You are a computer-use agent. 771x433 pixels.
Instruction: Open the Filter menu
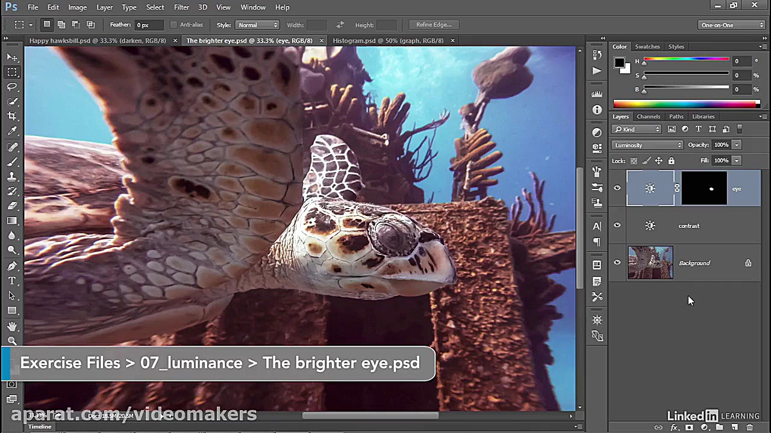coord(181,7)
